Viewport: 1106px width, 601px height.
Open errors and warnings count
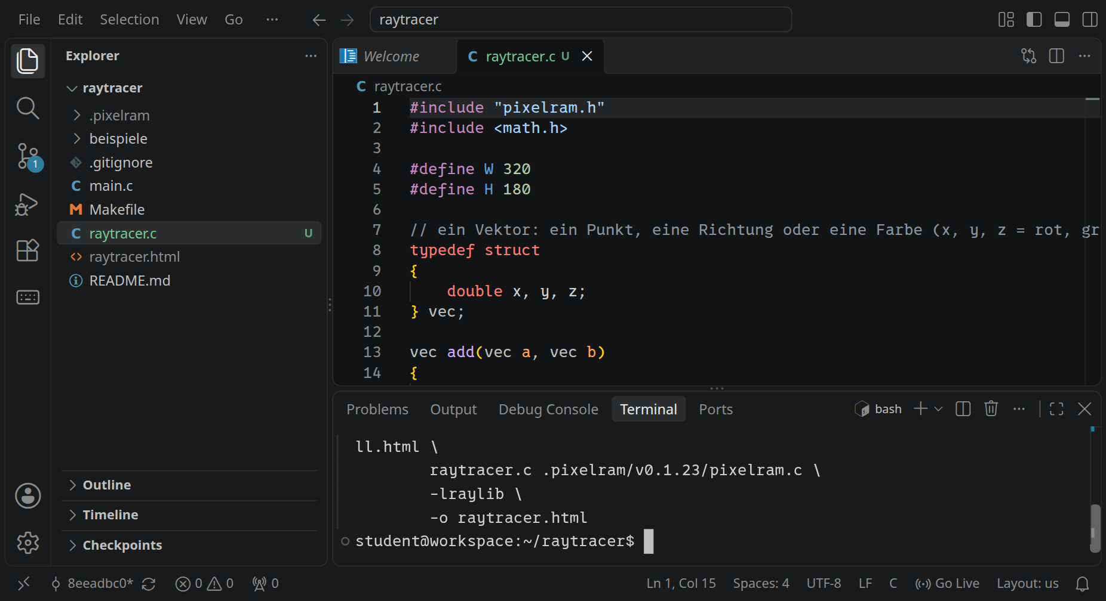pyautogui.click(x=204, y=583)
